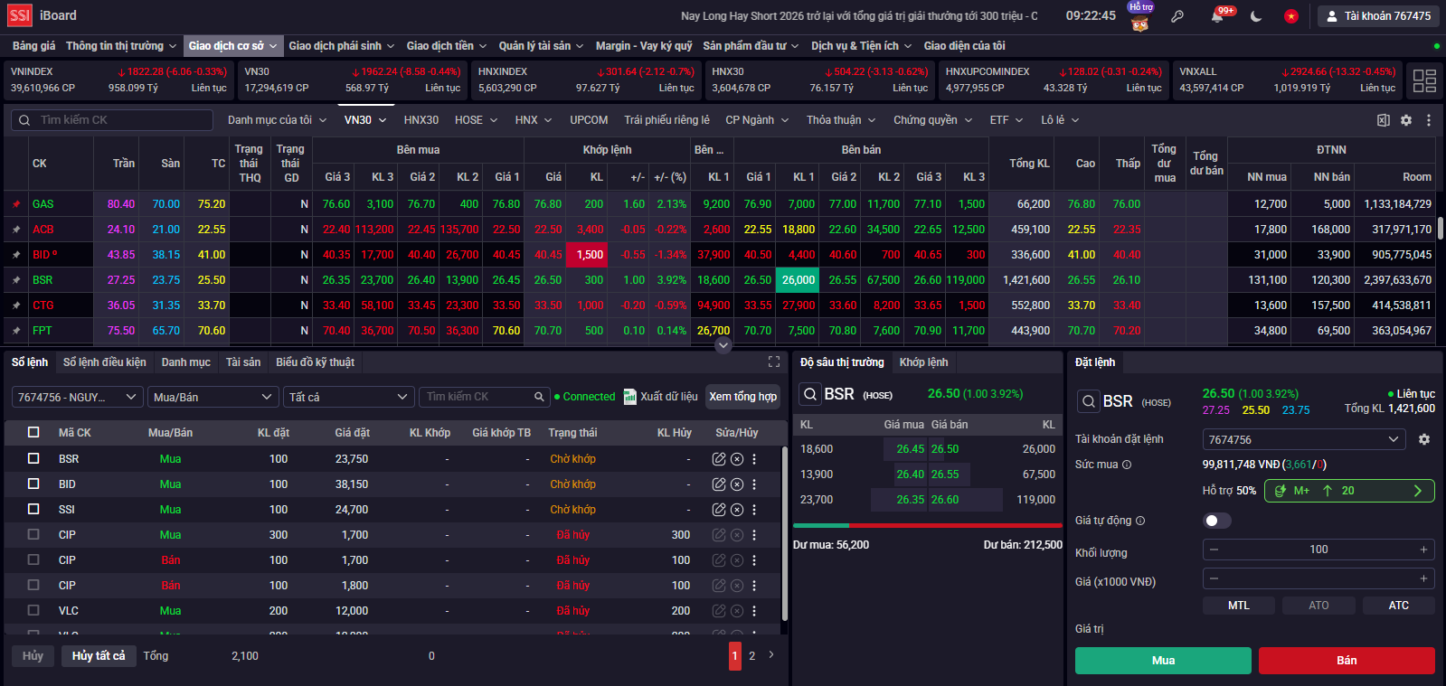
Task: Click the buy/sell depth ratio bar
Action: [927, 525]
